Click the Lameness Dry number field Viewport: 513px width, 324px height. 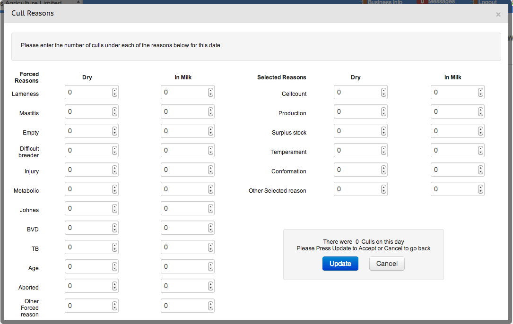(x=88, y=93)
